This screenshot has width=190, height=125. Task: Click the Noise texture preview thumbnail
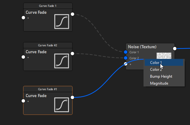coord(164,56)
